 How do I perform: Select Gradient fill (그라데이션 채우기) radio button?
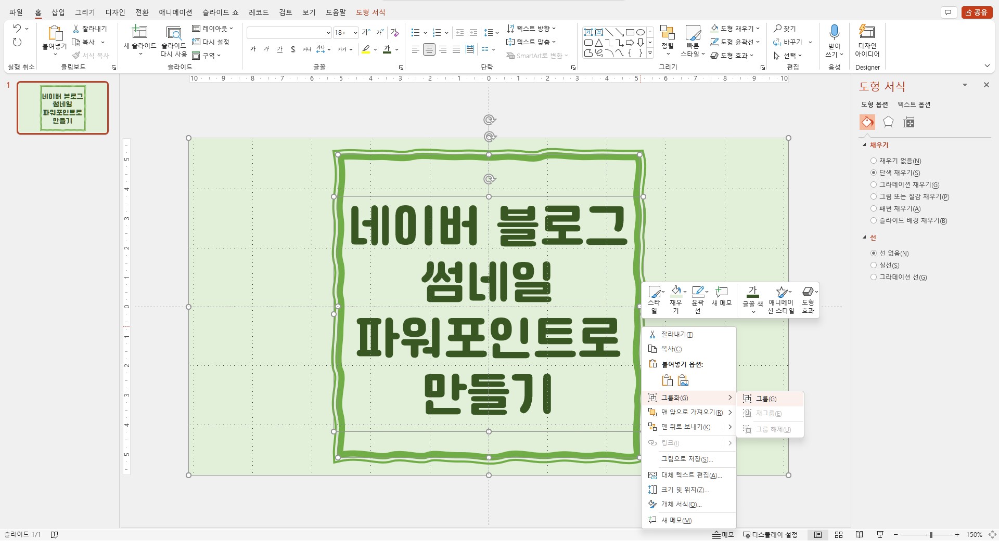click(874, 184)
